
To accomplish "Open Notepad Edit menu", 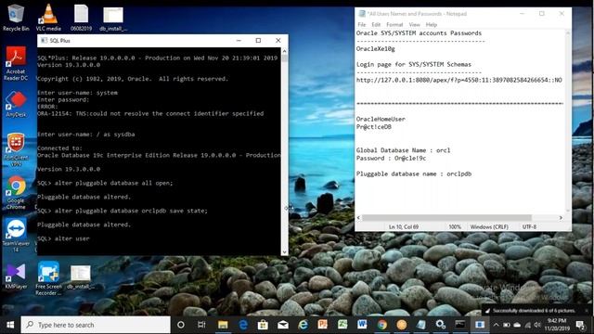I will coord(376,25).
